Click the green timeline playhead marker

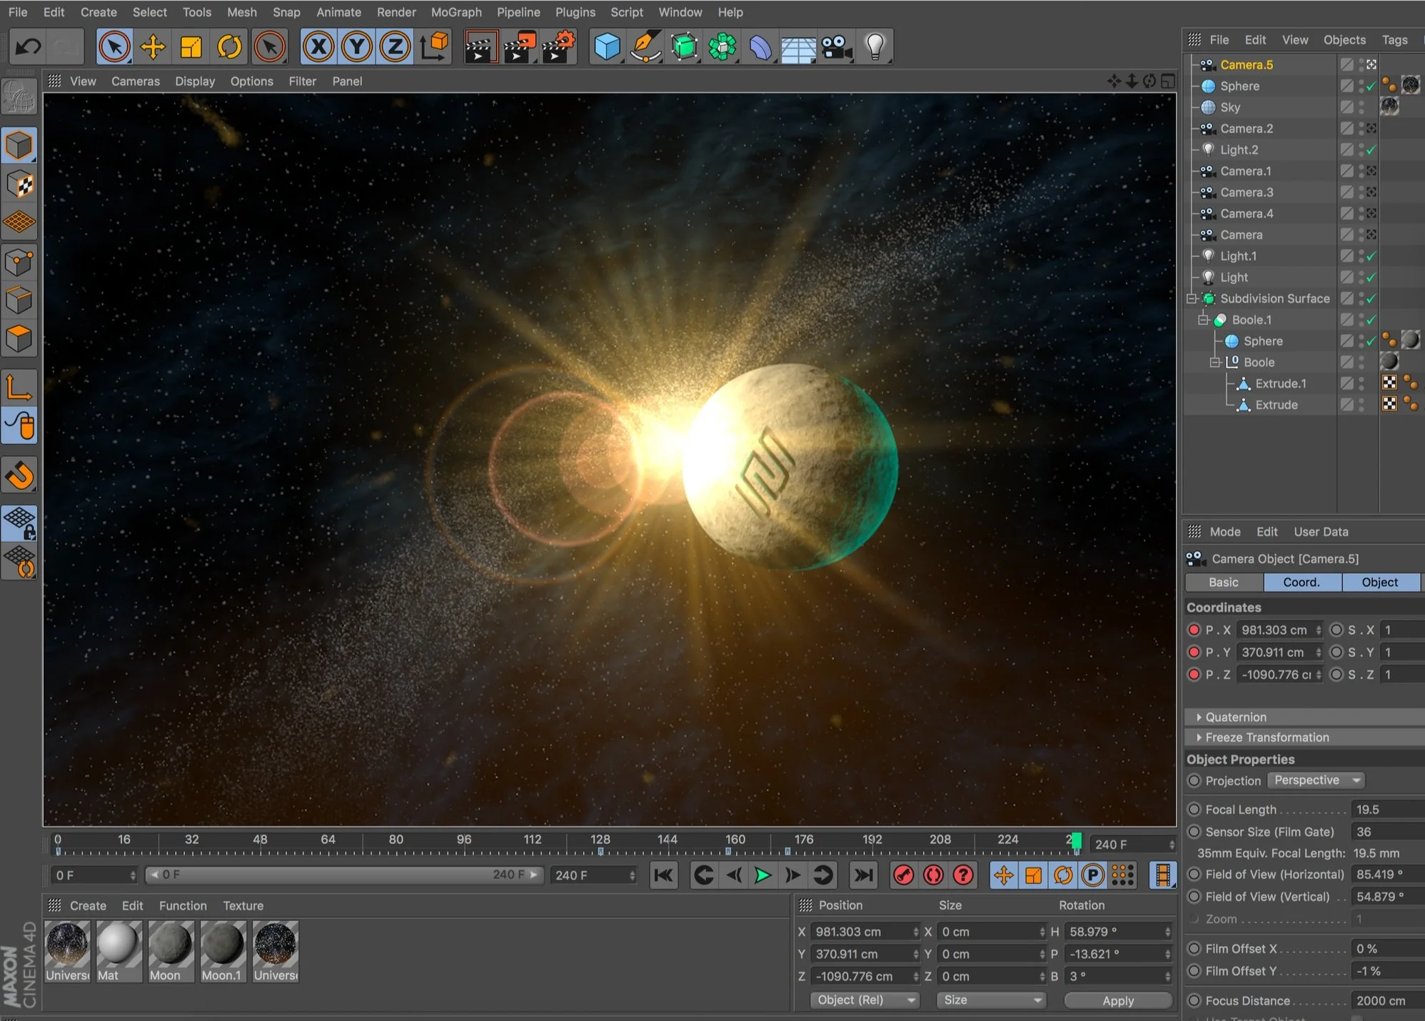click(1077, 840)
